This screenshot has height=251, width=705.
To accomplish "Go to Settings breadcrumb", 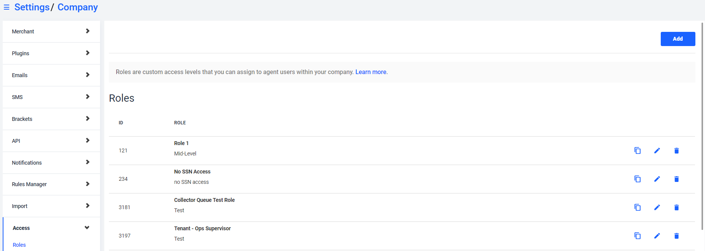I will pyautogui.click(x=32, y=7).
